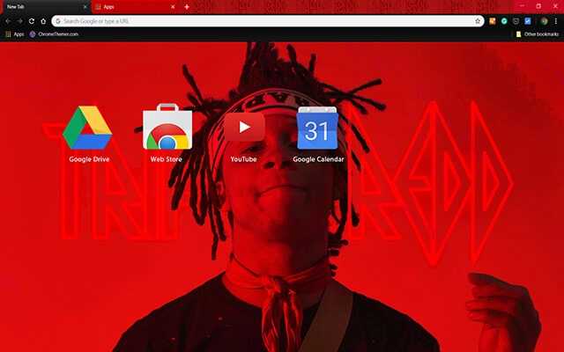Image resolution: width=564 pixels, height=352 pixels.
Task: Launch the Google Drive app
Action: coord(87,128)
